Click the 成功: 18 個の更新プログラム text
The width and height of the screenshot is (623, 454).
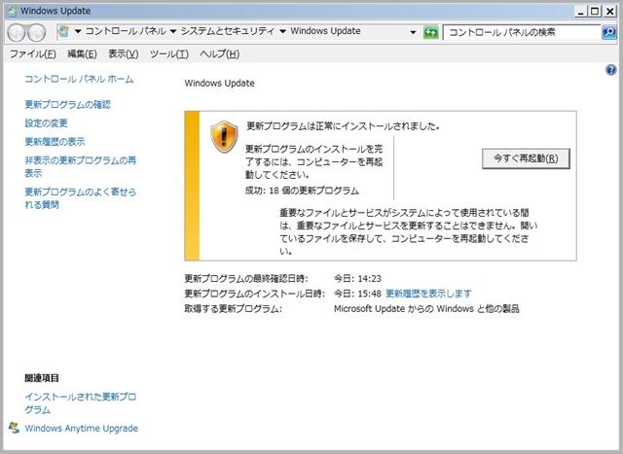302,191
